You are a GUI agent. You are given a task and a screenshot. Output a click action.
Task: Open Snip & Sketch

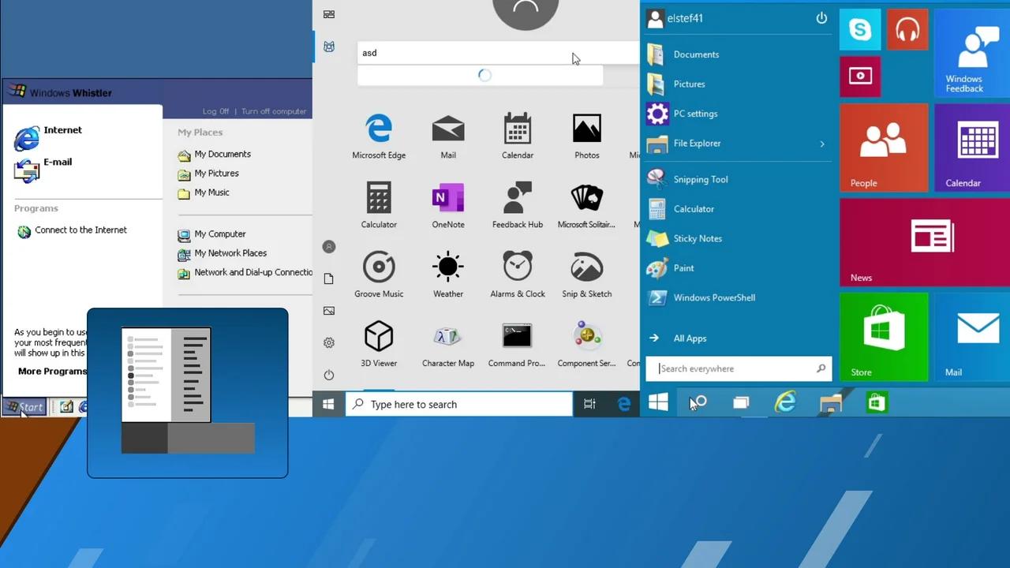pos(586,273)
